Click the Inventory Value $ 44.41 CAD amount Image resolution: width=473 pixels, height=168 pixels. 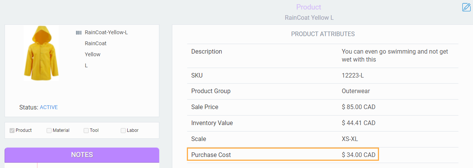tap(358, 123)
